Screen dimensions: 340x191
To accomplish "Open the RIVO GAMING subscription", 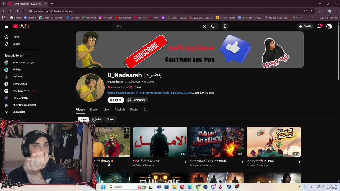I will [x=20, y=98].
